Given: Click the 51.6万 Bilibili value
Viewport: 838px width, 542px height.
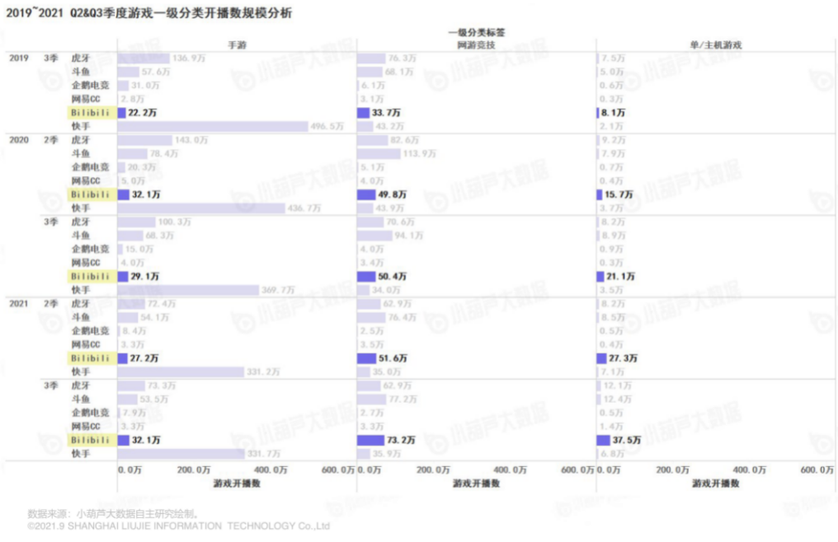Looking at the screenshot, I should (393, 358).
